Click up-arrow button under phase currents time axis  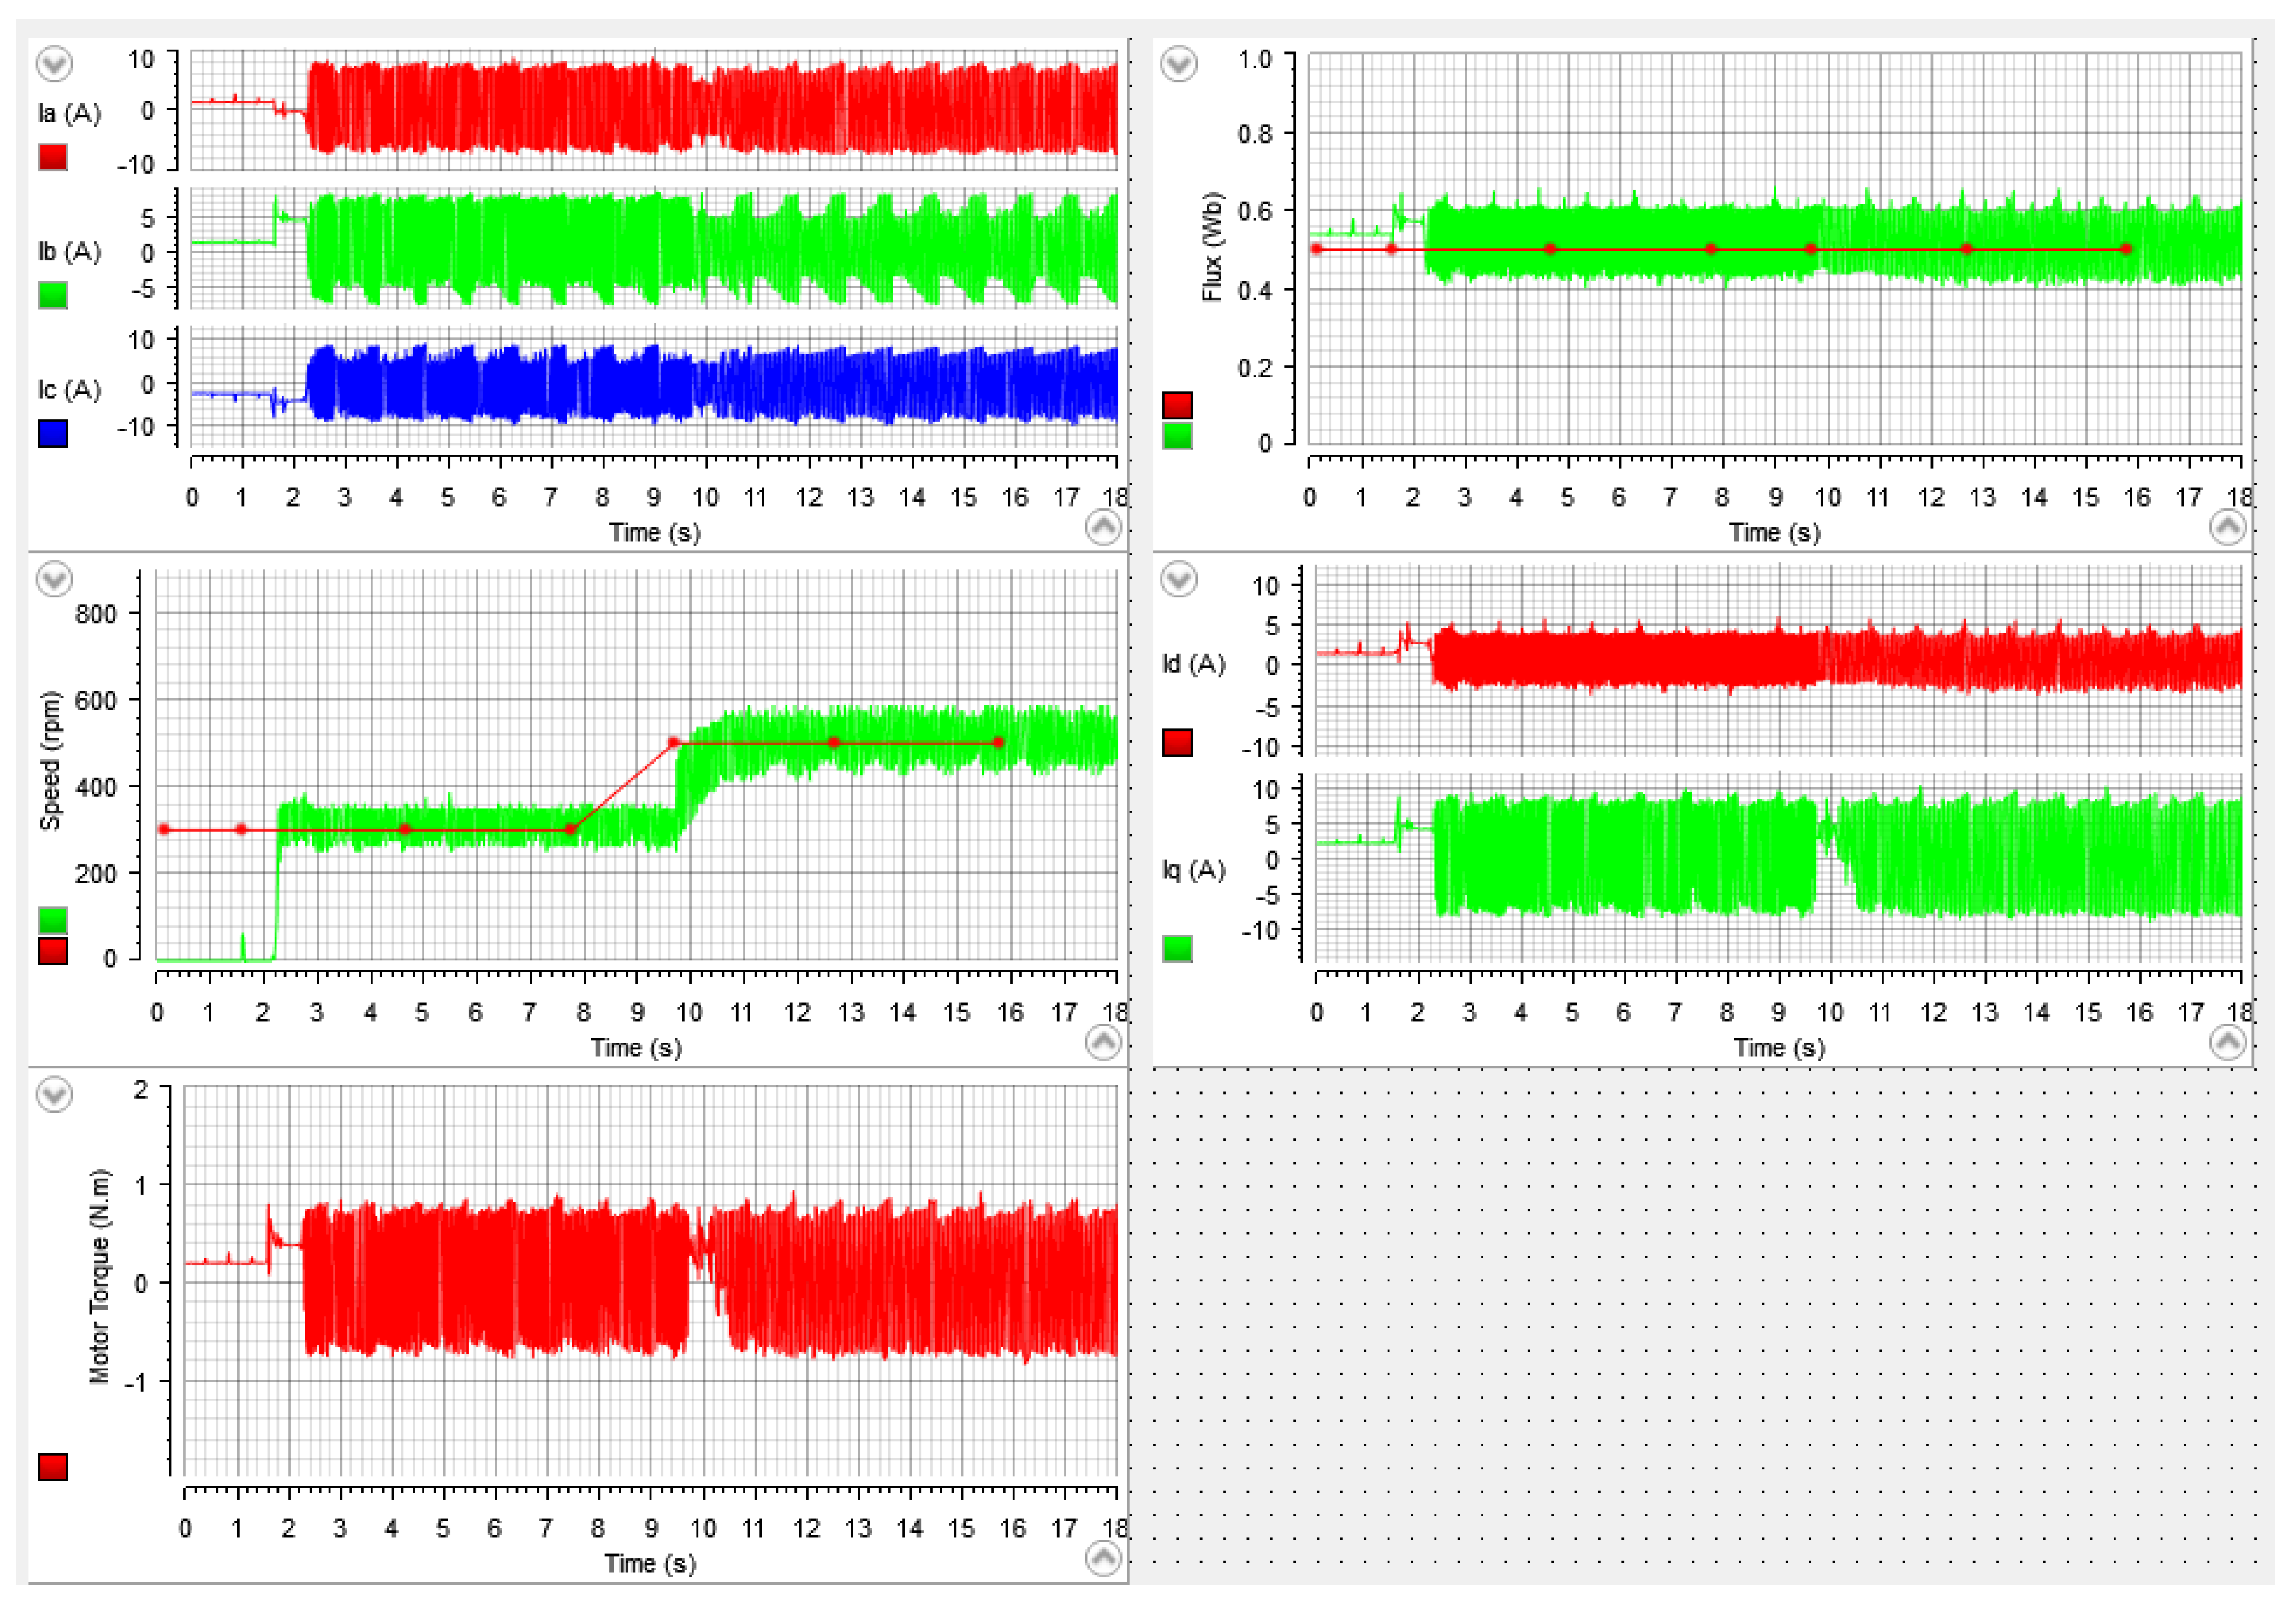1103,527
